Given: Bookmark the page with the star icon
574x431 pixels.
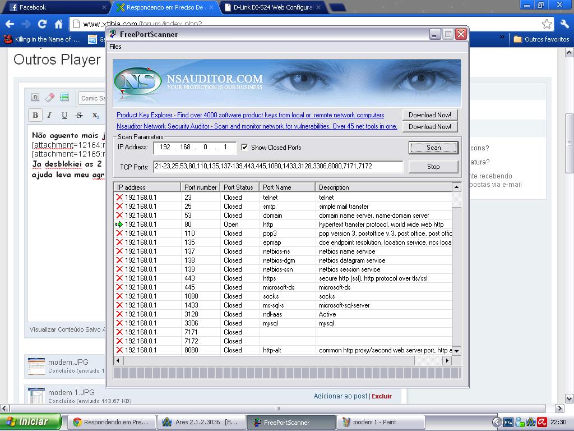Looking at the screenshot, I should [547, 24].
